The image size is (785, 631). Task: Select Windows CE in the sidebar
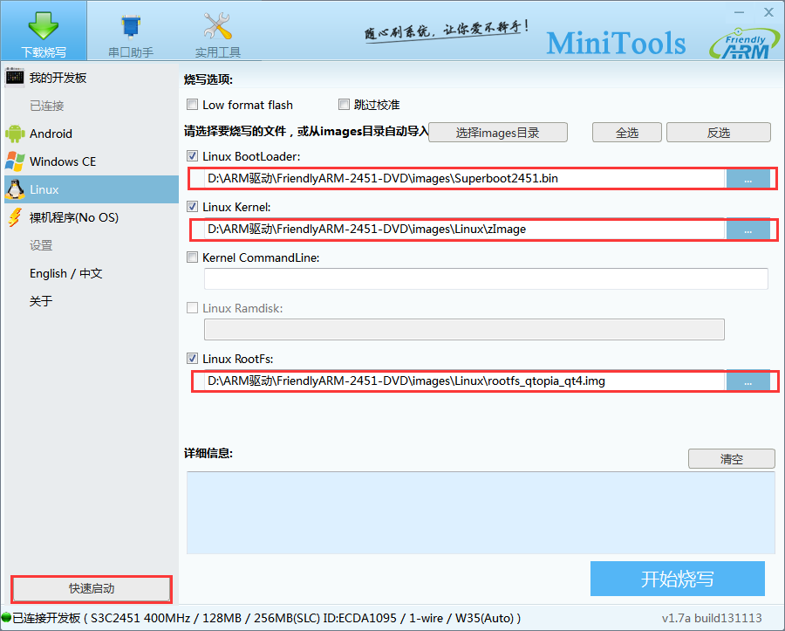[92, 161]
